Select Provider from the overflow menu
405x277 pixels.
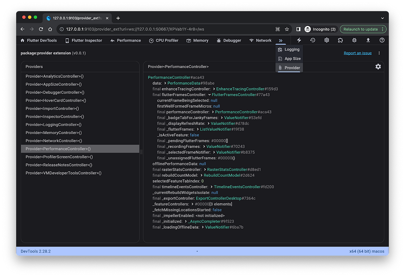click(x=289, y=68)
